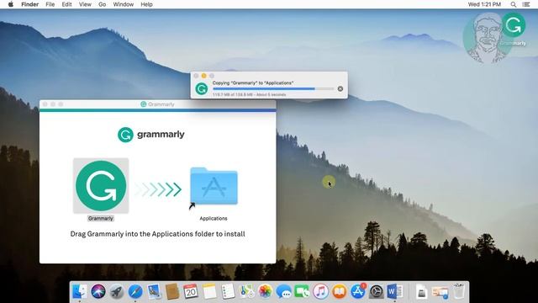Open Finder from the Dock

click(80, 292)
